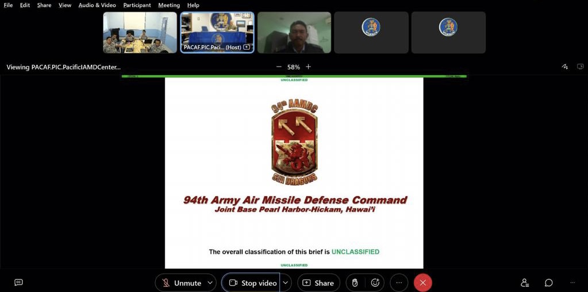Zoom out the shared content view

[279, 67]
